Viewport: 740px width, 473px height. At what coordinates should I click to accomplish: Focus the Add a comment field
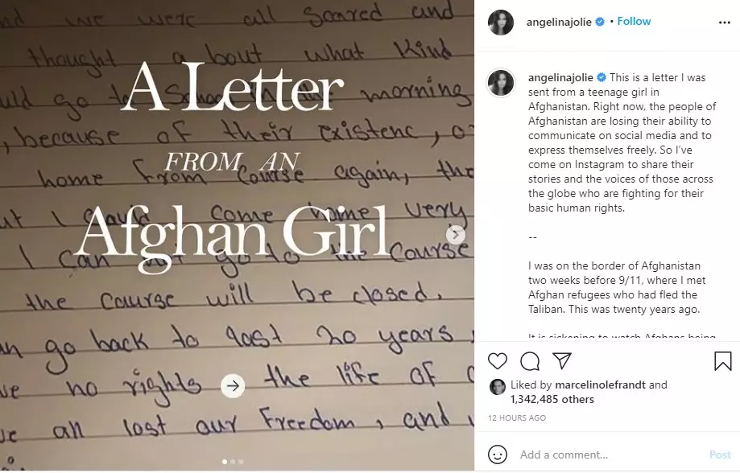604,454
